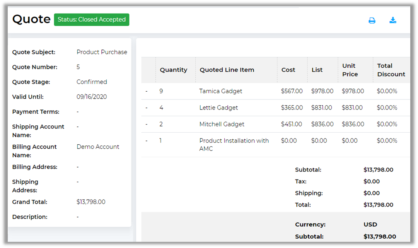This screenshot has height=248, width=418.
Task: Click the download quote icon
Action: click(392, 20)
